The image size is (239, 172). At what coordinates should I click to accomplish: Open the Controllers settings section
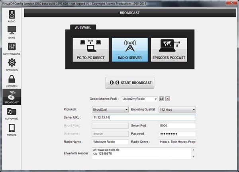coord(12,49)
